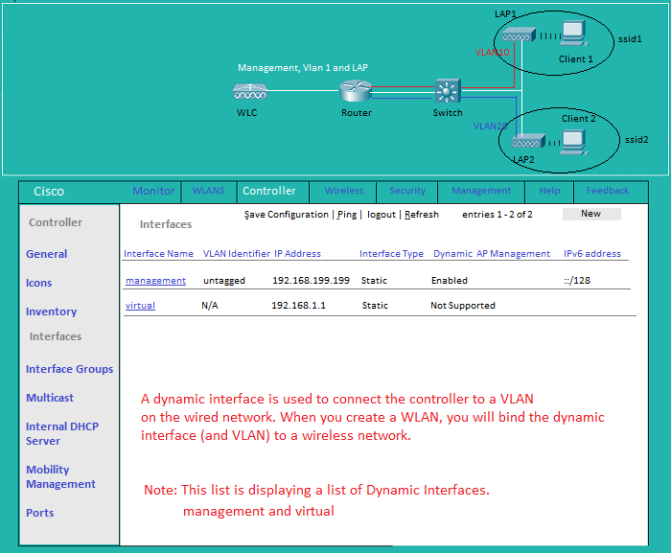Open the Help tab
671x553 pixels.
(549, 191)
